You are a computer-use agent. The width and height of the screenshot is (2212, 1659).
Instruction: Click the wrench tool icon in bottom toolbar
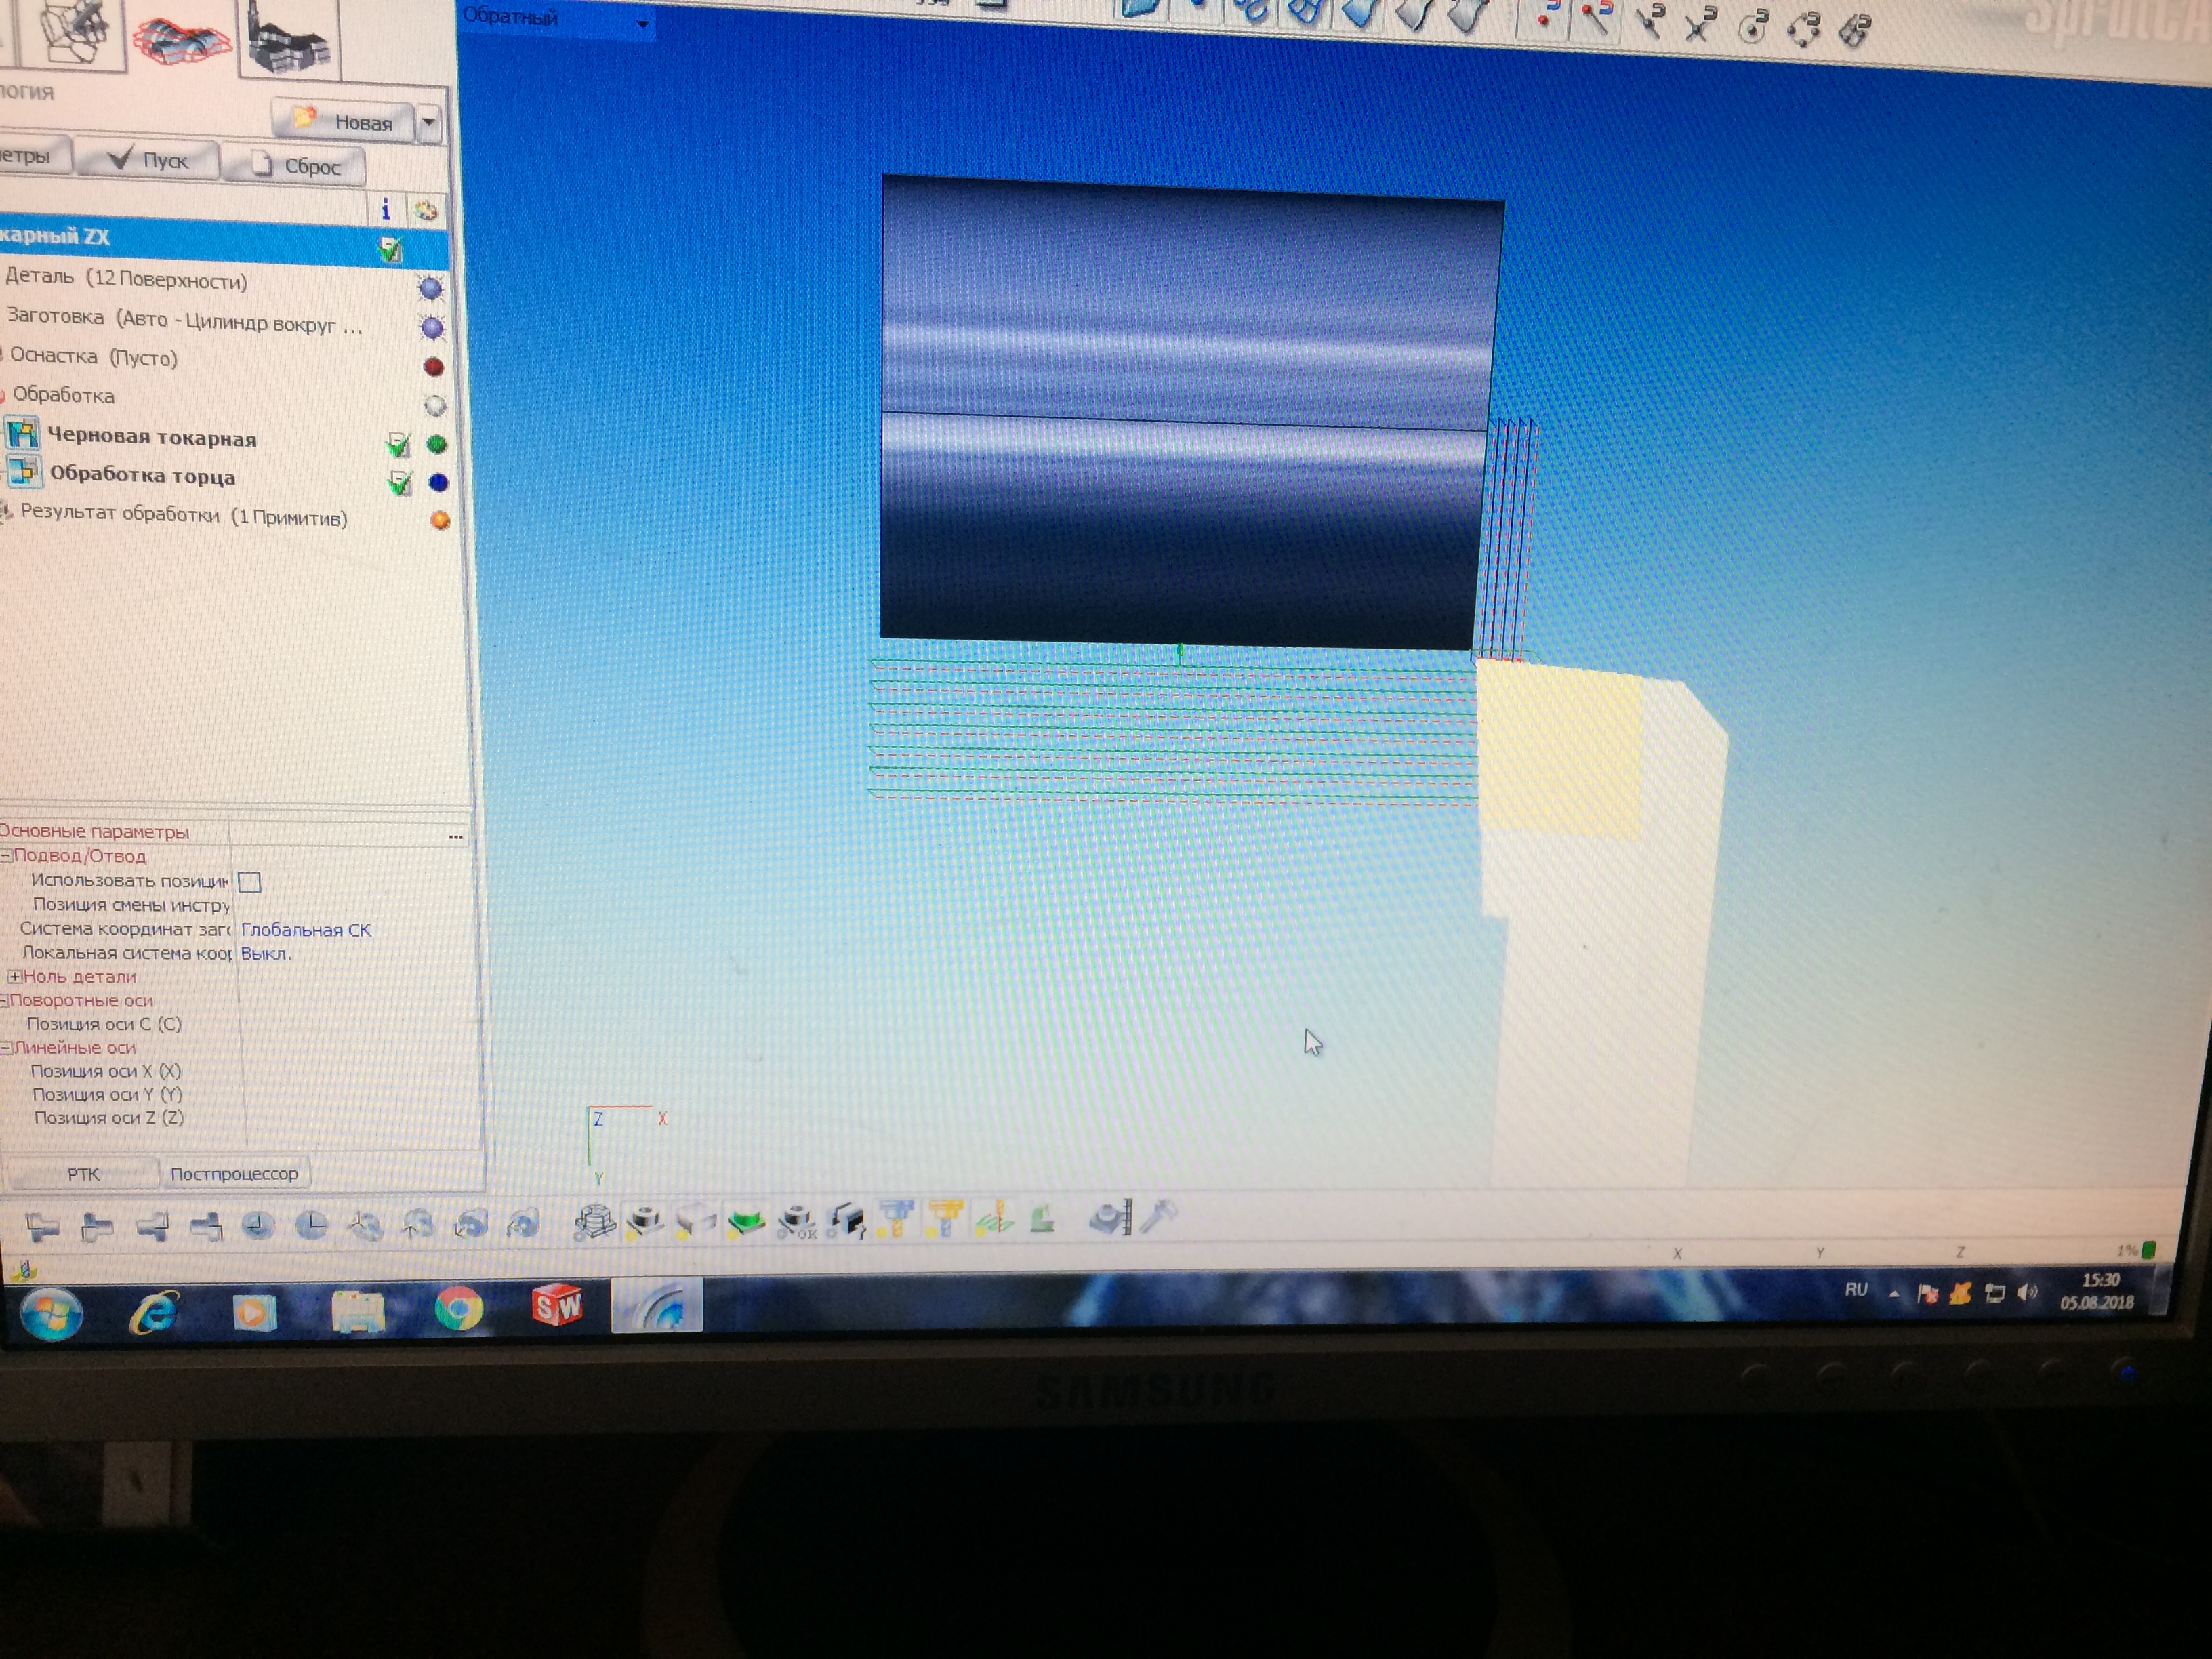pyautogui.click(x=1158, y=1217)
